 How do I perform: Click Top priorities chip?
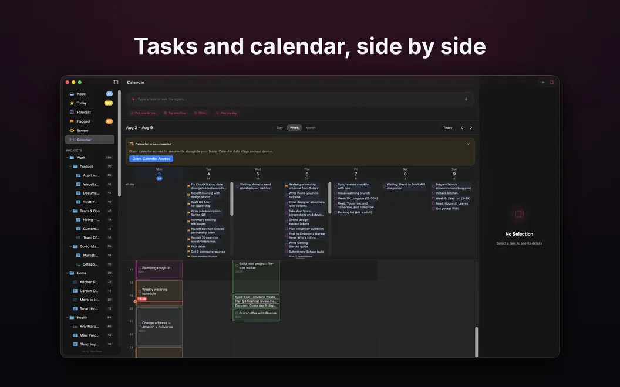tap(175, 113)
